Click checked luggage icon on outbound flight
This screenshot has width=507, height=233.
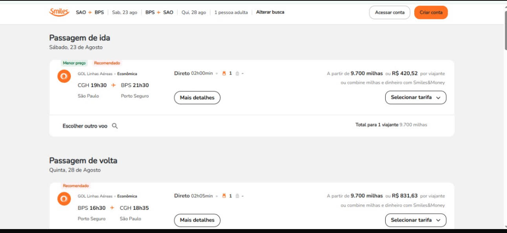click(237, 73)
